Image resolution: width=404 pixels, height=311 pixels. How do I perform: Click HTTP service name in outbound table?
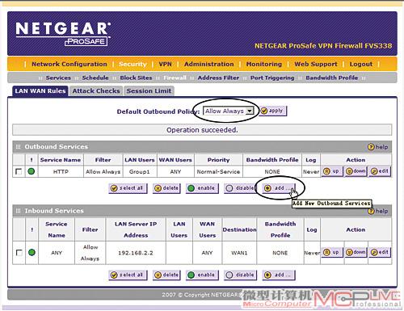point(61,171)
